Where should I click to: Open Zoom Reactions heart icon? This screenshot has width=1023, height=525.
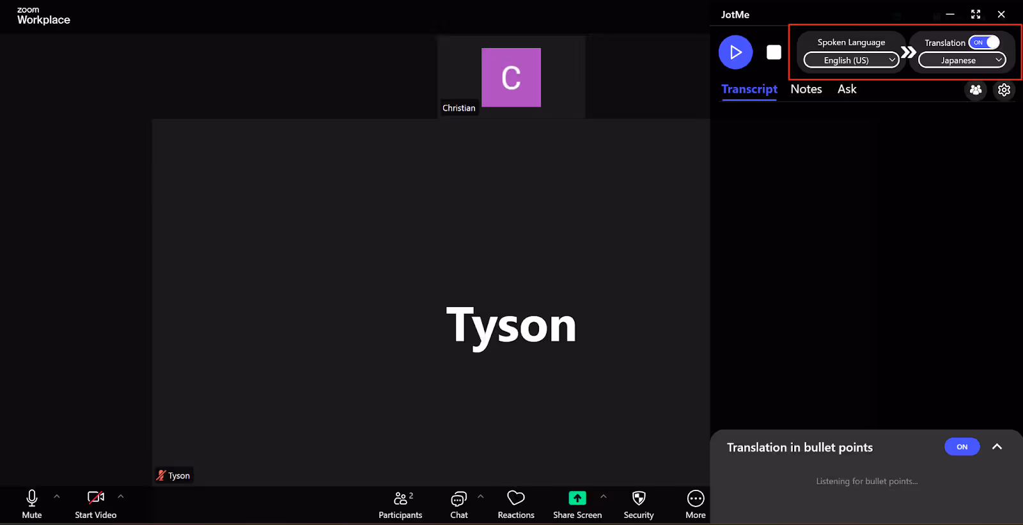516,498
